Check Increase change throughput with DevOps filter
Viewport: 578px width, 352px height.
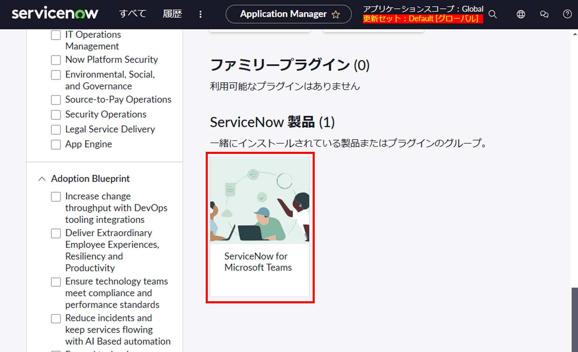tap(56, 197)
